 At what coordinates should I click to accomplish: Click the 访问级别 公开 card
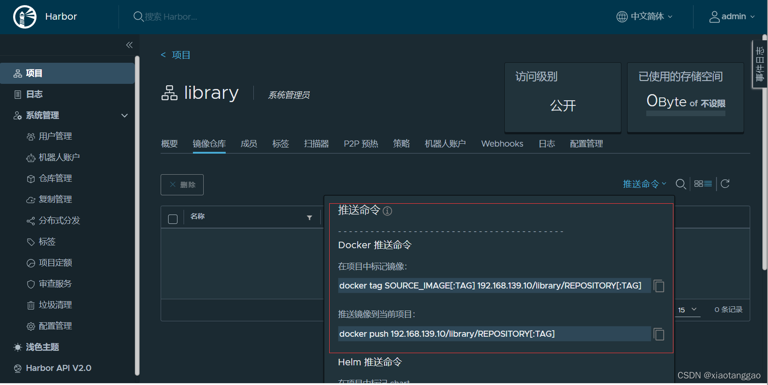pos(563,97)
